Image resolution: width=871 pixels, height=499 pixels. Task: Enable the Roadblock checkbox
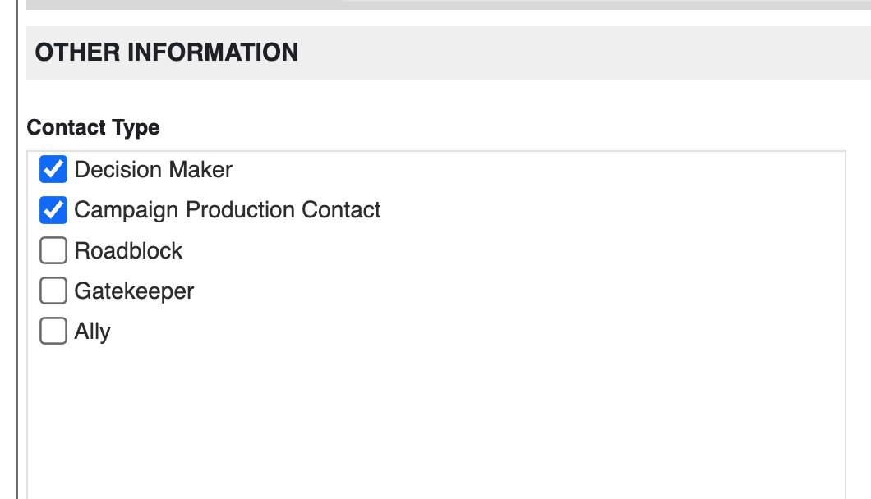point(53,251)
